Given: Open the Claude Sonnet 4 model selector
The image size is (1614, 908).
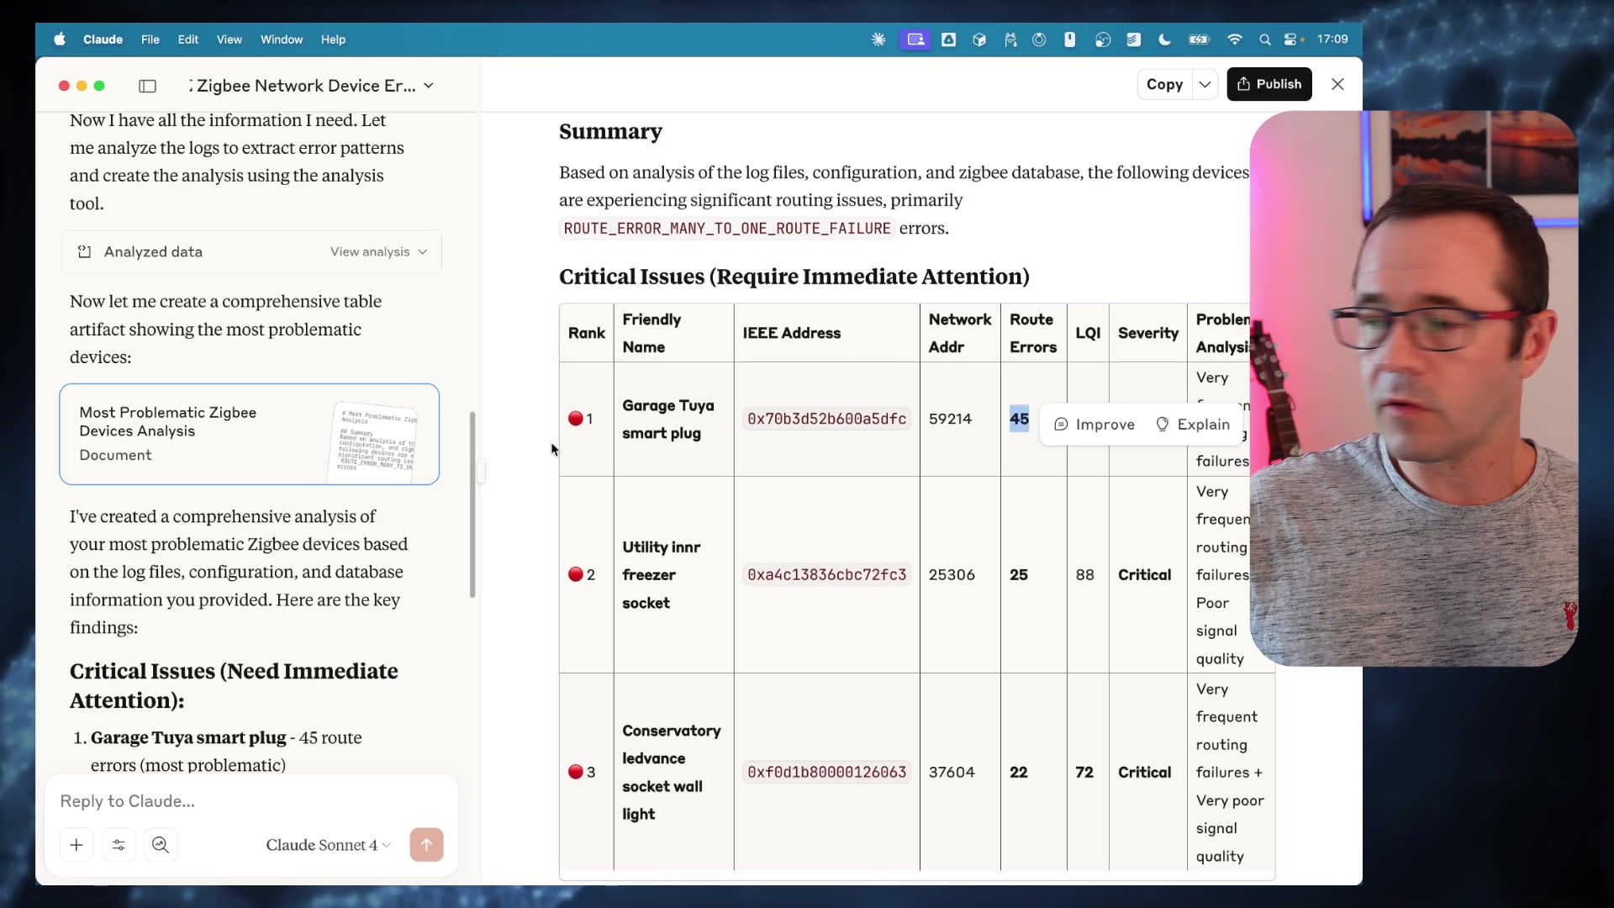Looking at the screenshot, I should pyautogui.click(x=328, y=845).
